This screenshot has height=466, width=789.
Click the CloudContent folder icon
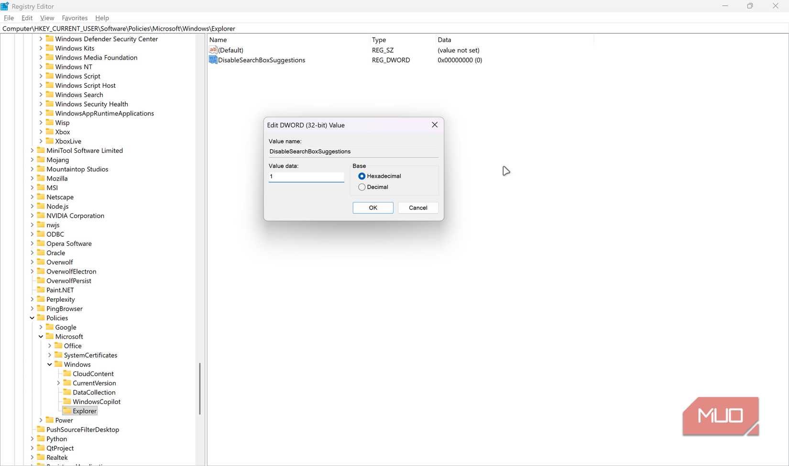click(67, 373)
